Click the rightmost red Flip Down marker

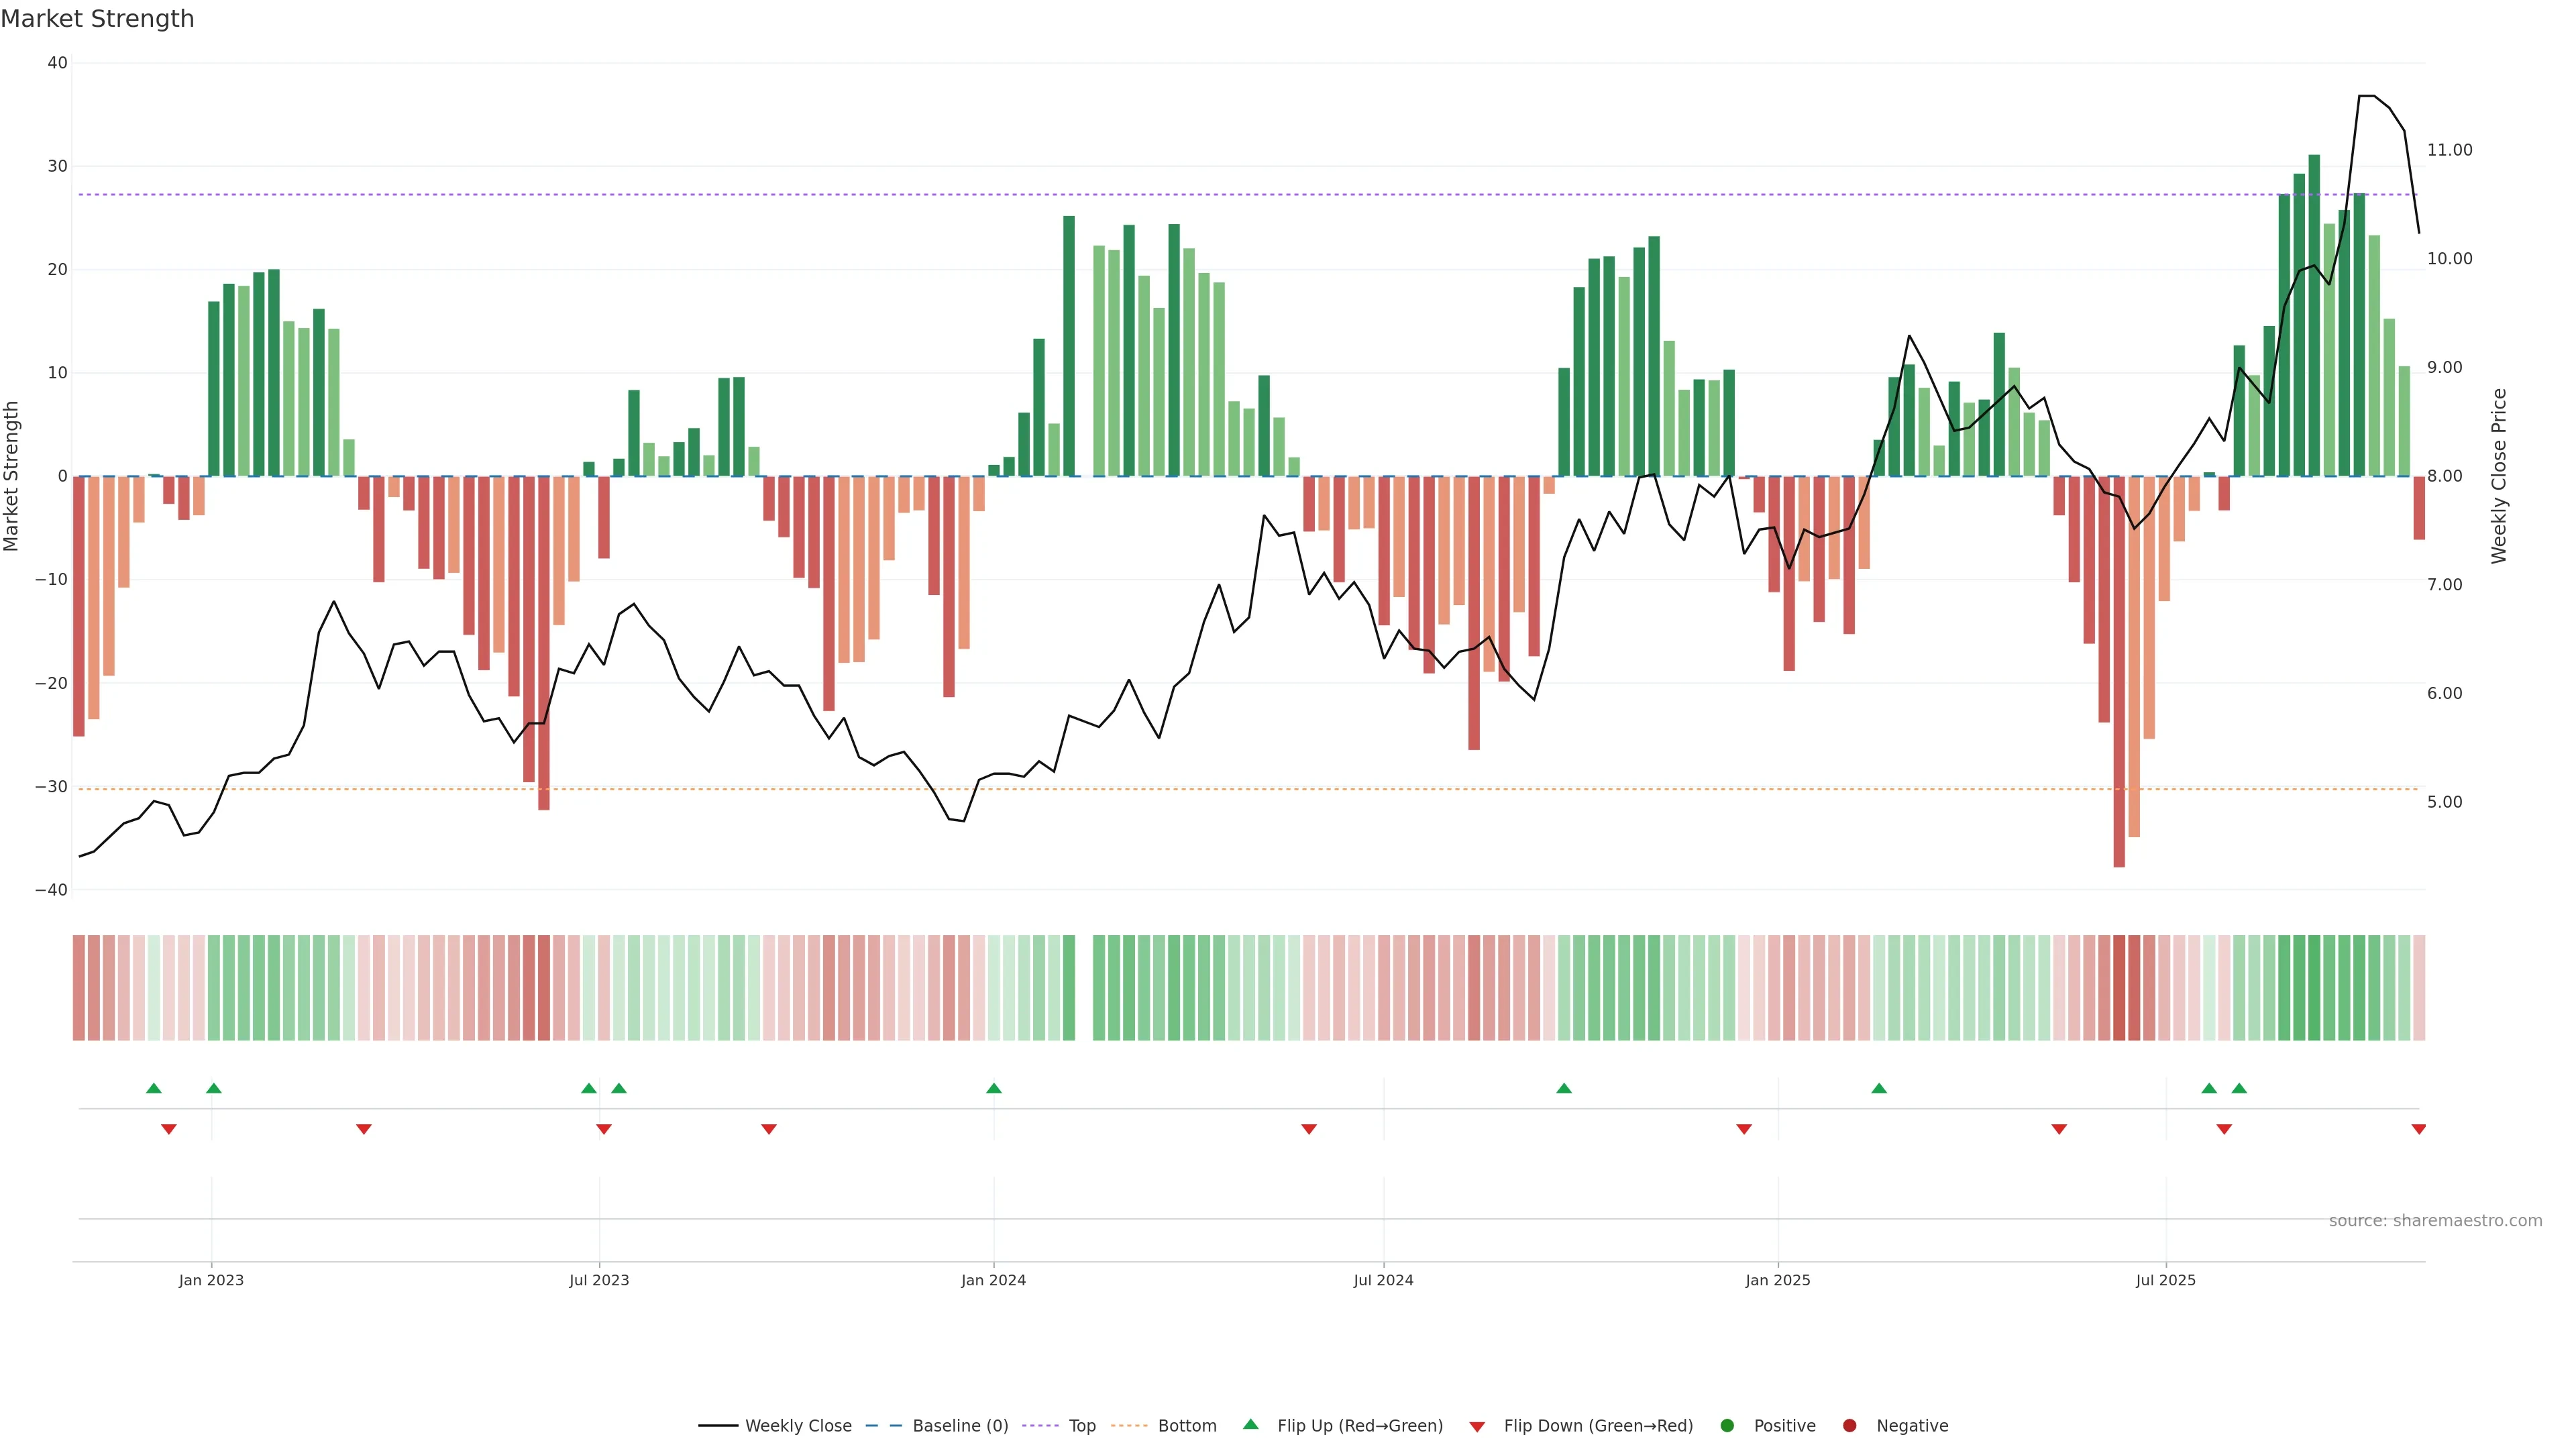tap(2418, 1129)
